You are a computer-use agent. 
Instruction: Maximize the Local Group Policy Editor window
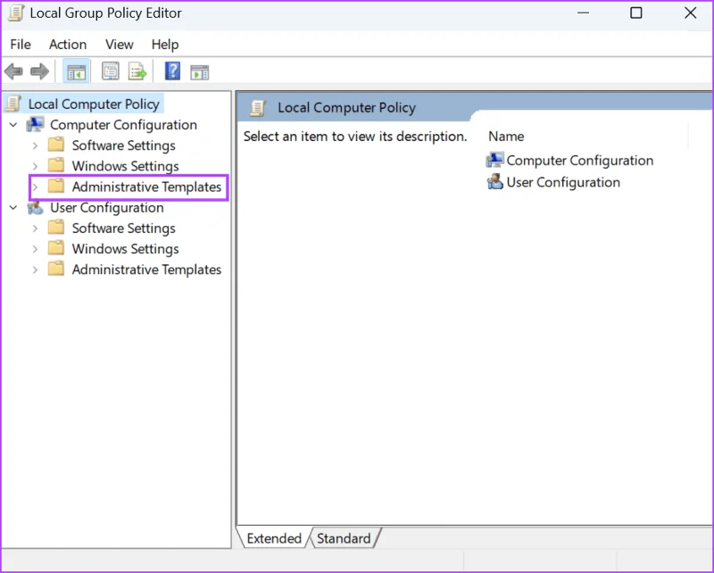click(x=636, y=12)
